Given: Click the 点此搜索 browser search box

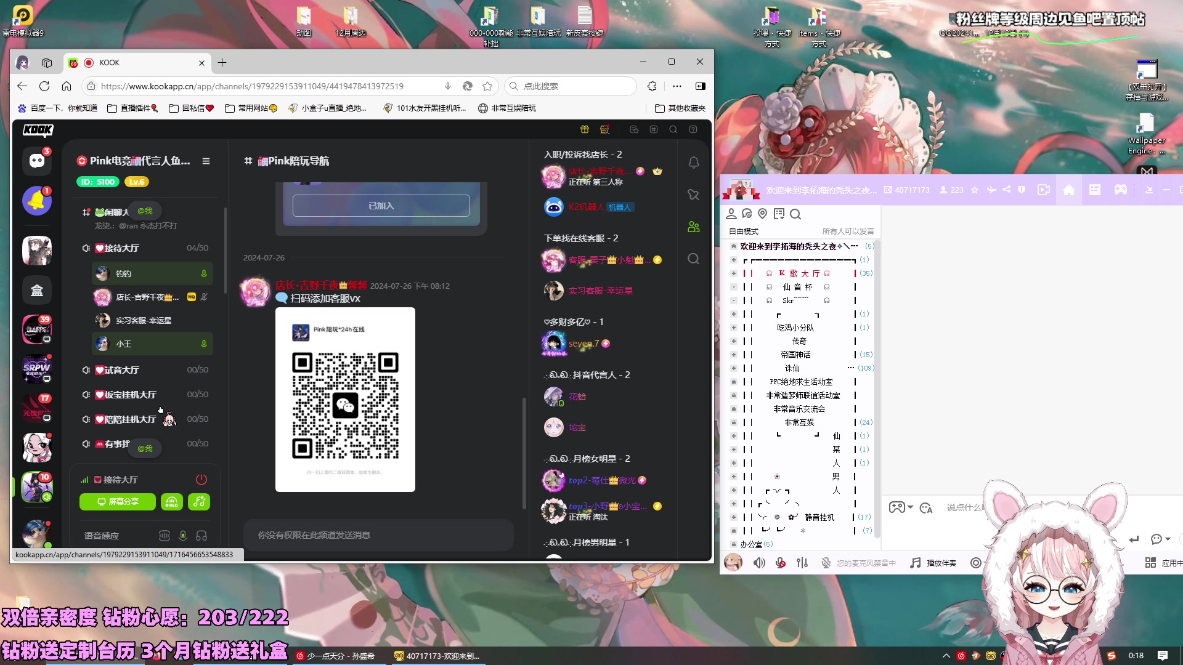Looking at the screenshot, I should 570,86.
